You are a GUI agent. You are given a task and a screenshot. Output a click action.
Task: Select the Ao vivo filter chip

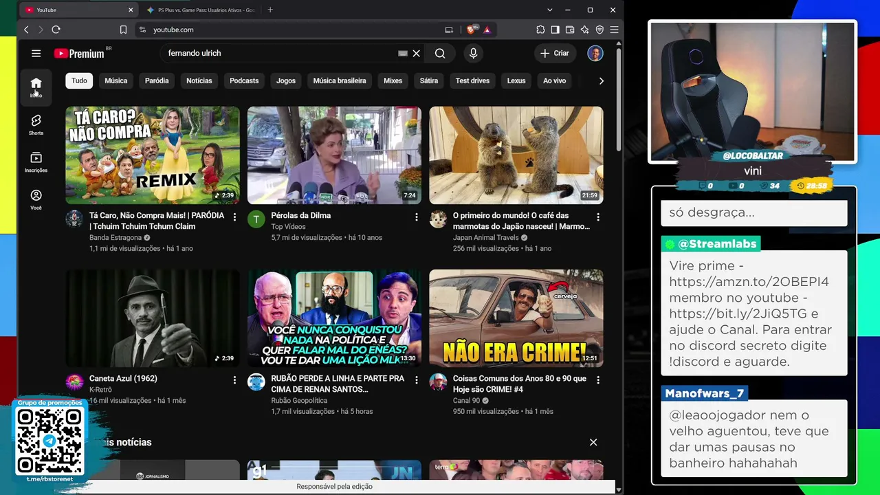(x=555, y=81)
